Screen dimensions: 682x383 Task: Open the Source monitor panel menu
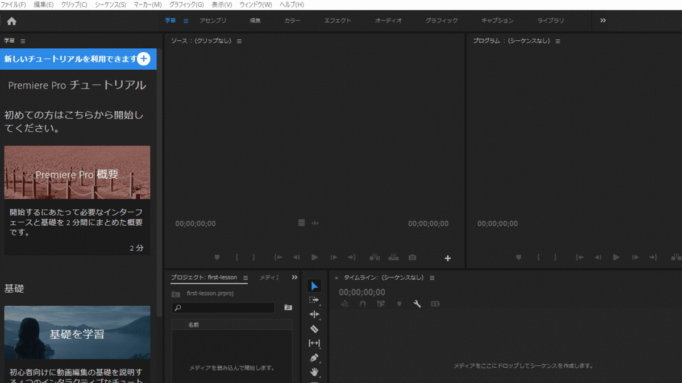pyautogui.click(x=239, y=41)
